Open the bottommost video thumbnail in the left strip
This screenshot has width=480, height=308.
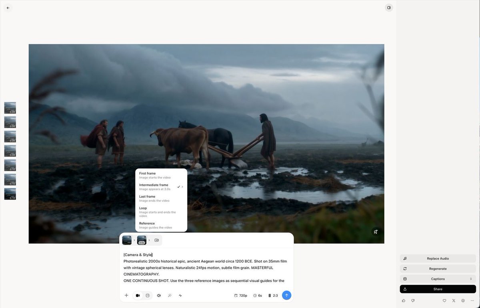pyautogui.click(x=10, y=194)
